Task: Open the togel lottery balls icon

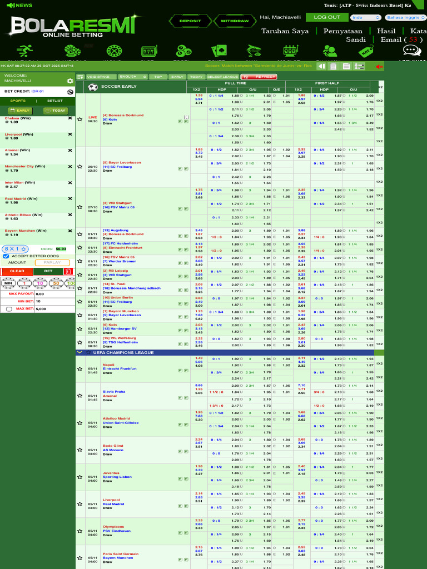Action: click(183, 51)
